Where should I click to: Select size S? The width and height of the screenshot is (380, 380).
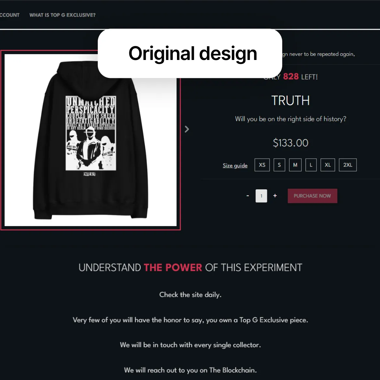point(279,165)
